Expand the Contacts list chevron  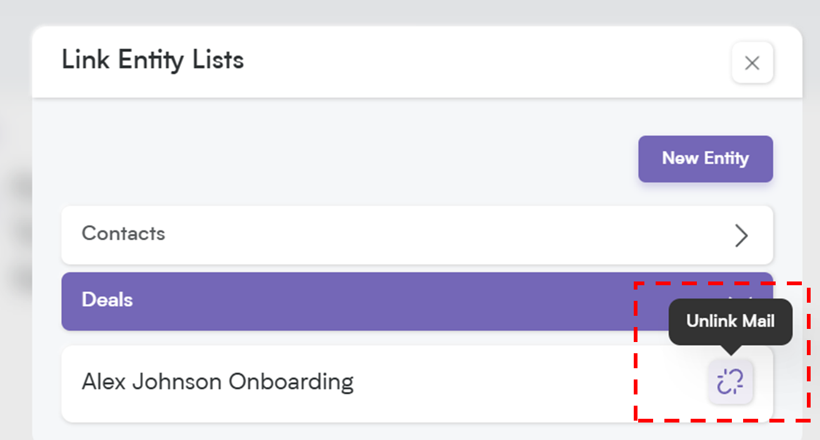pyautogui.click(x=741, y=235)
